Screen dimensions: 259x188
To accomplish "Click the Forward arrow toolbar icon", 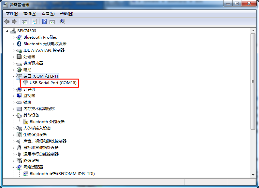I will 14,21.
